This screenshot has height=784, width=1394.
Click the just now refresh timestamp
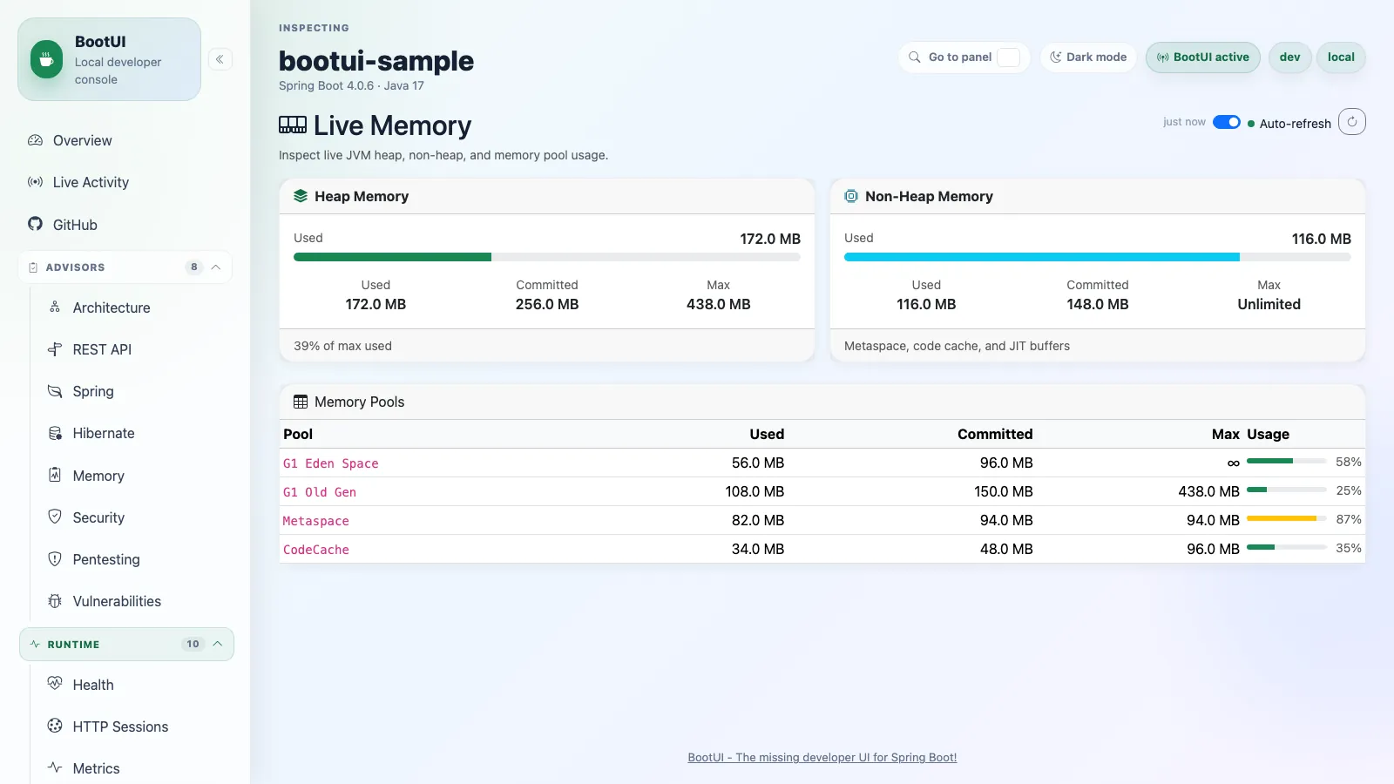tap(1184, 122)
